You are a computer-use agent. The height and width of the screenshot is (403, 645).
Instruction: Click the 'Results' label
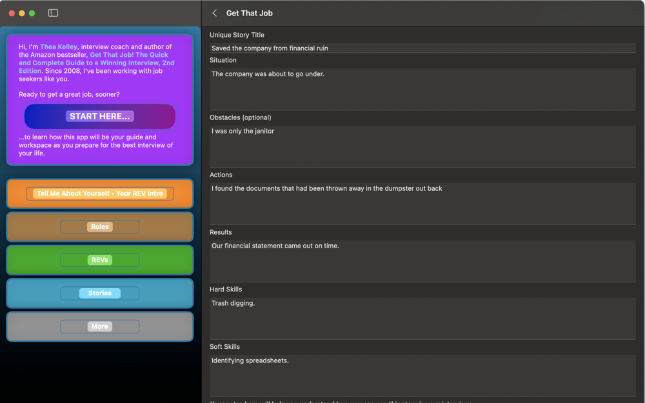[221, 232]
